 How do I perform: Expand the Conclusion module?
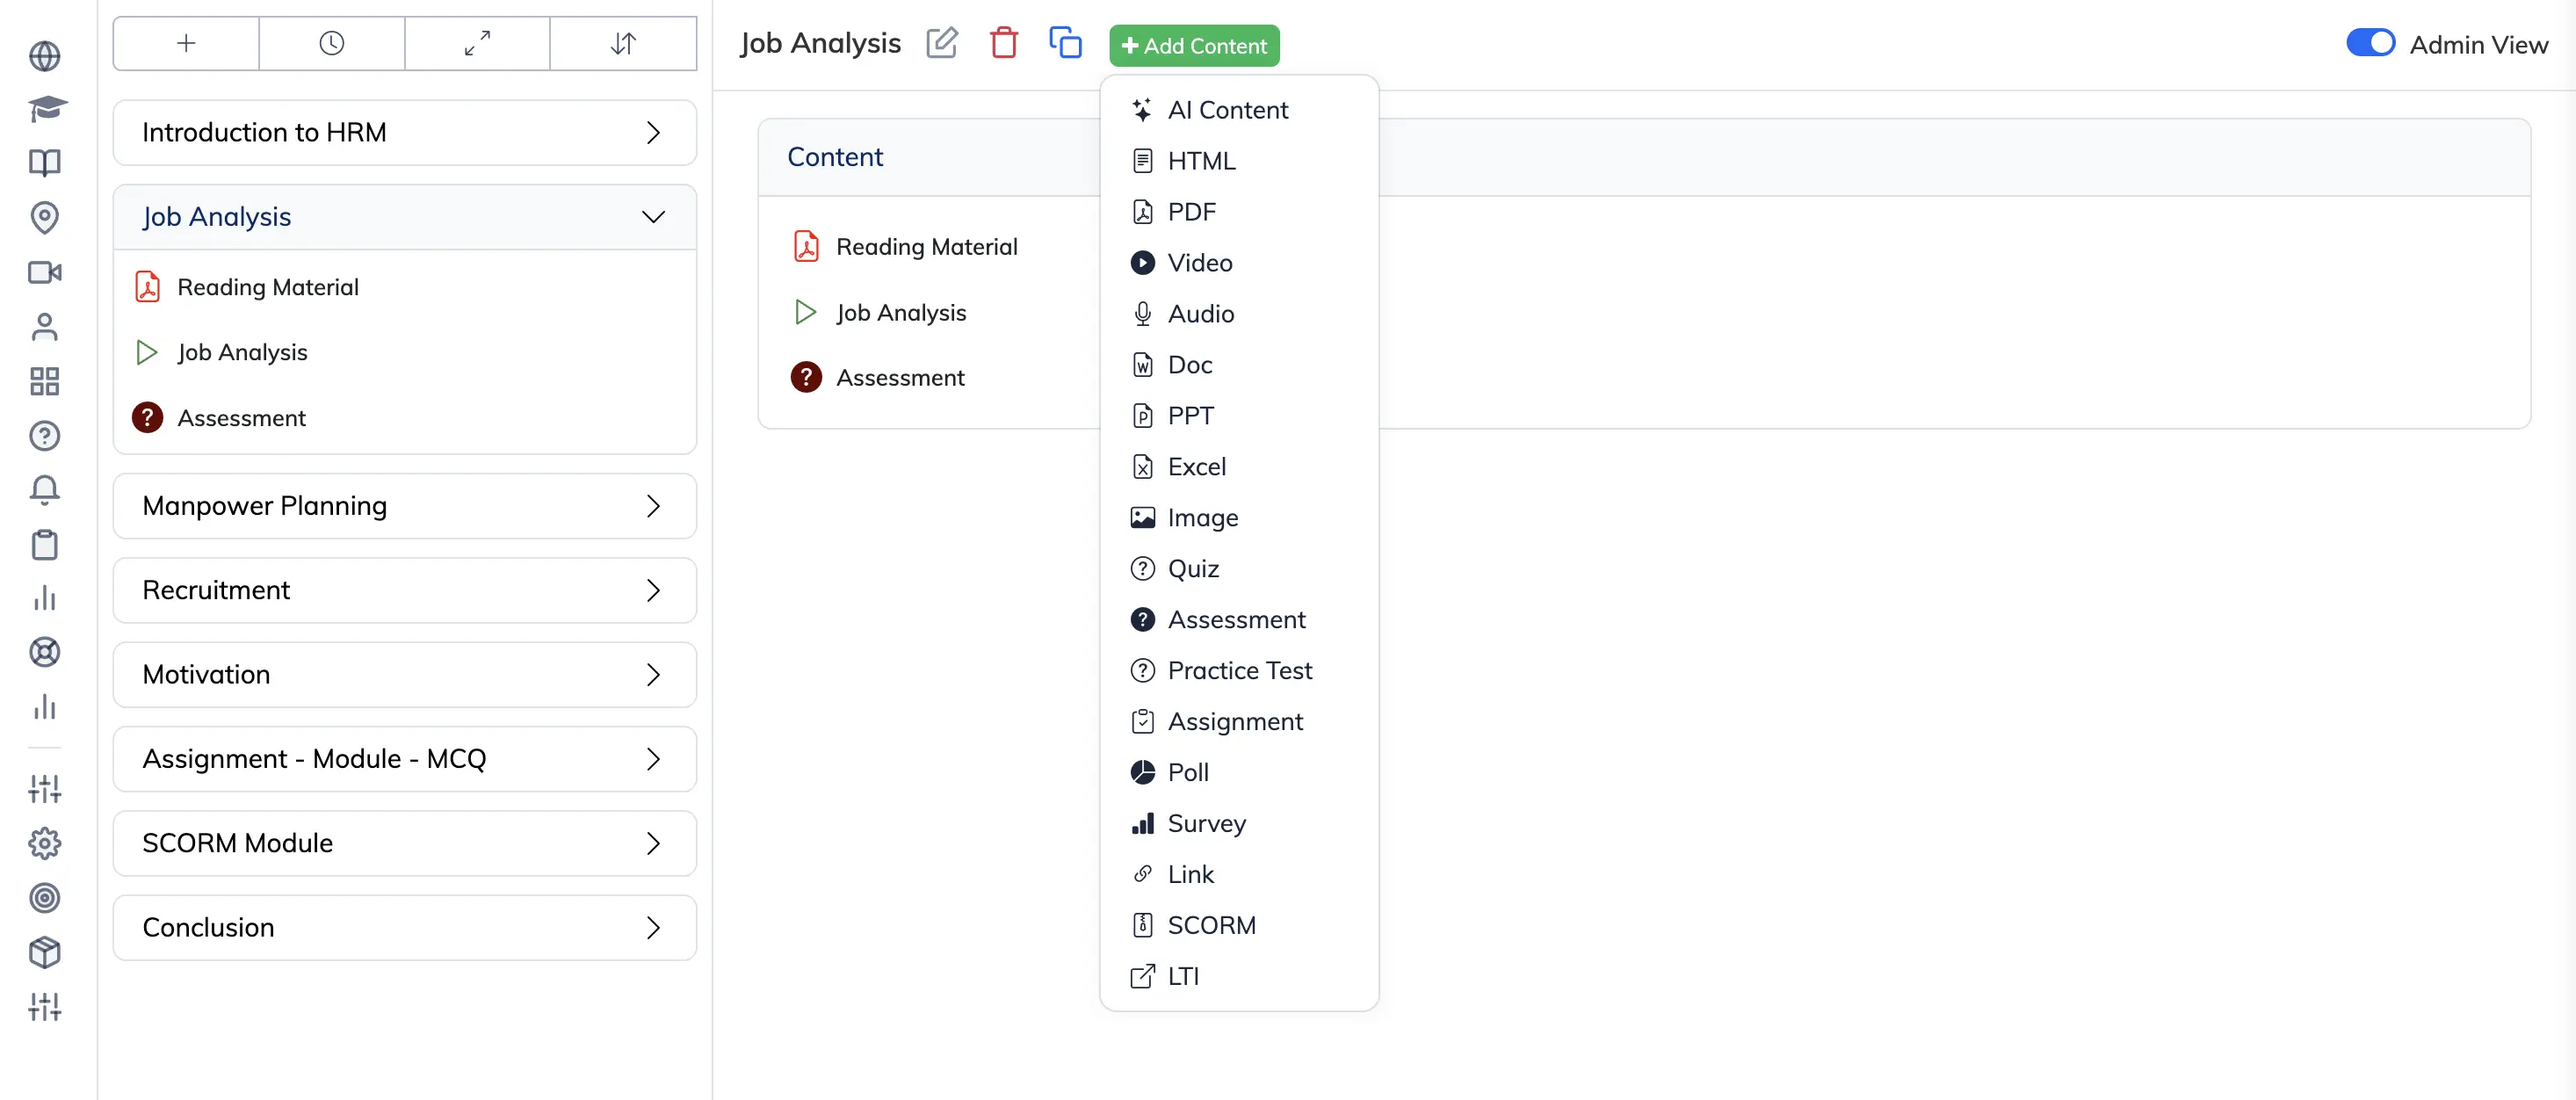pyautogui.click(x=405, y=927)
